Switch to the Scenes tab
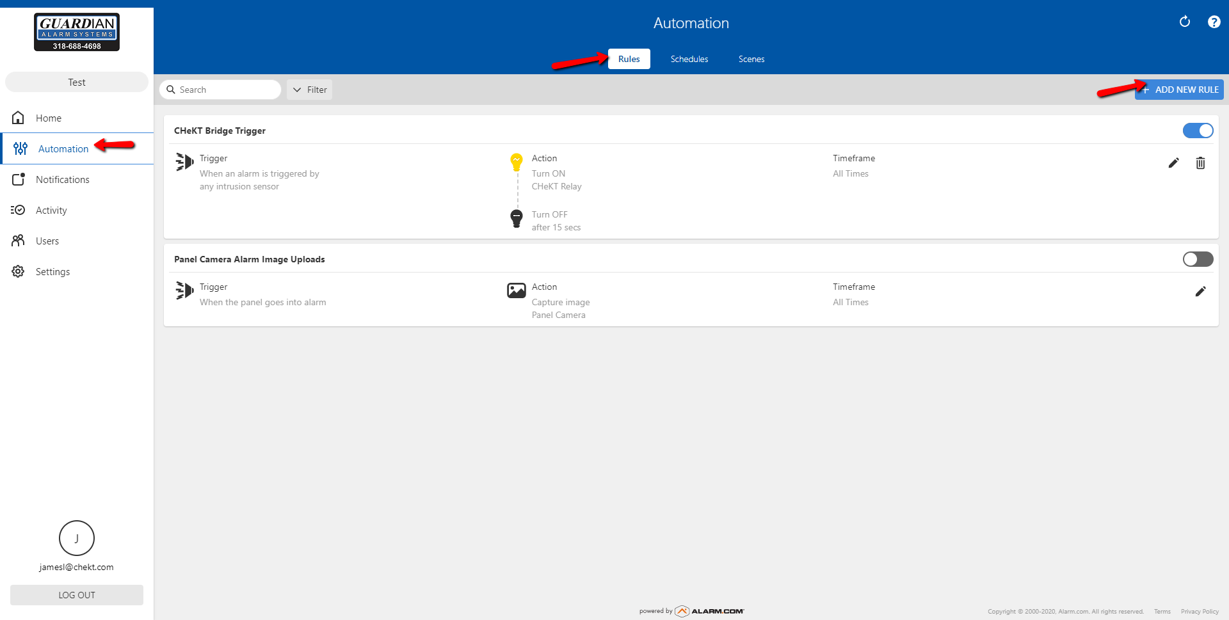1229x620 pixels. 751,59
